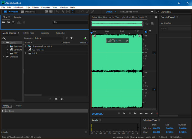Open the Effects menu
The height and width of the screenshot is (139, 192).
tap(35, 7)
